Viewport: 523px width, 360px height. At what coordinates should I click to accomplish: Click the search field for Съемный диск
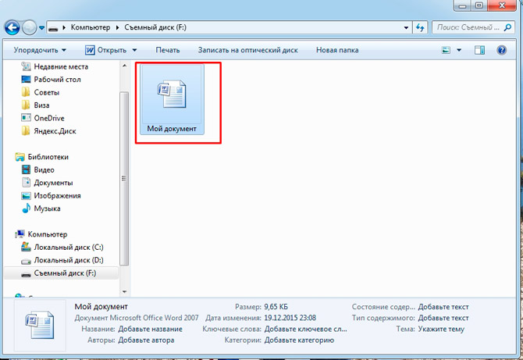(x=468, y=27)
